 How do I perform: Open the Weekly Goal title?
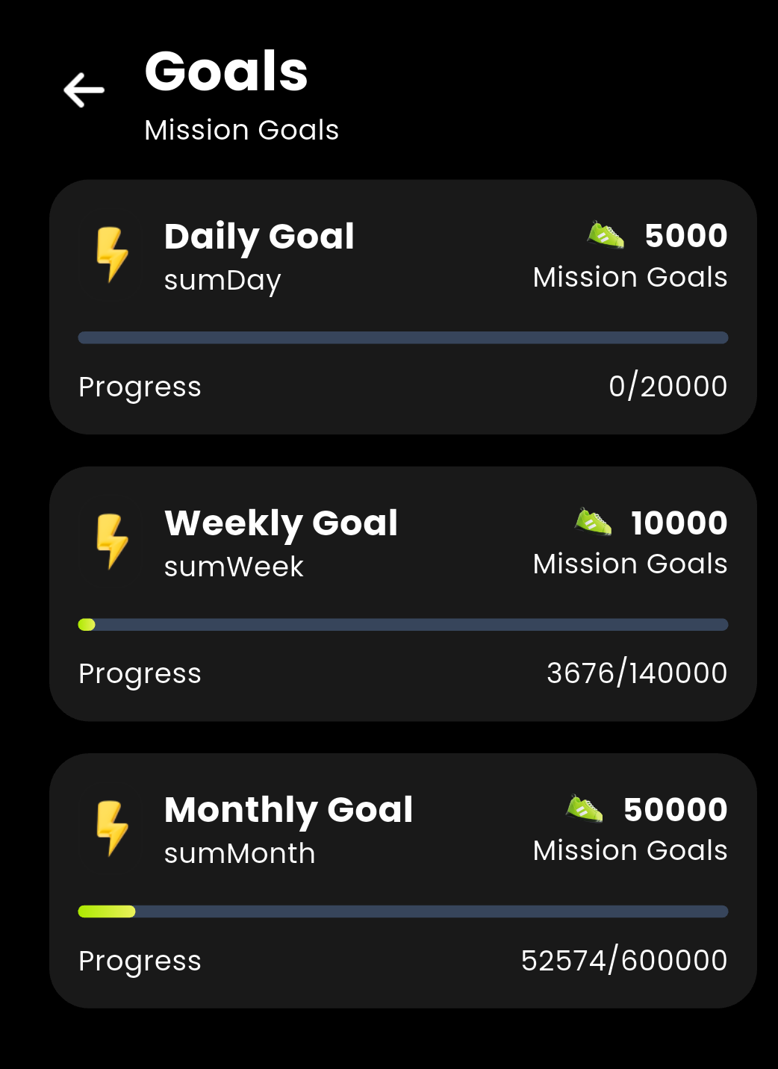pos(281,523)
